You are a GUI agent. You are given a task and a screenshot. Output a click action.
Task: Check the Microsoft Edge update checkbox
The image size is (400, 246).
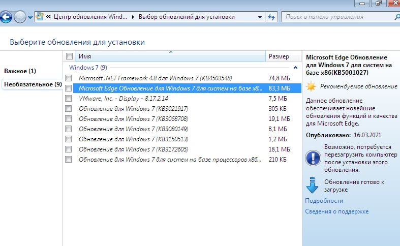point(69,88)
